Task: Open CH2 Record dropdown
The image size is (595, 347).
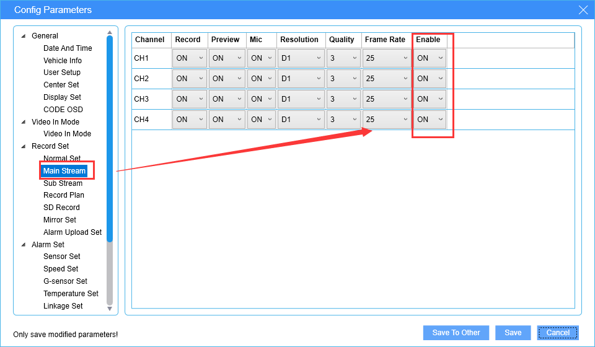Action: tap(190, 79)
